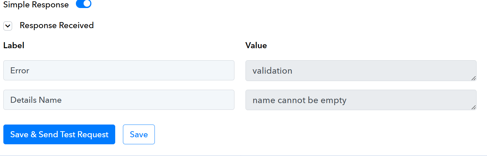
Task: Click the Value column header
Action: (x=256, y=46)
